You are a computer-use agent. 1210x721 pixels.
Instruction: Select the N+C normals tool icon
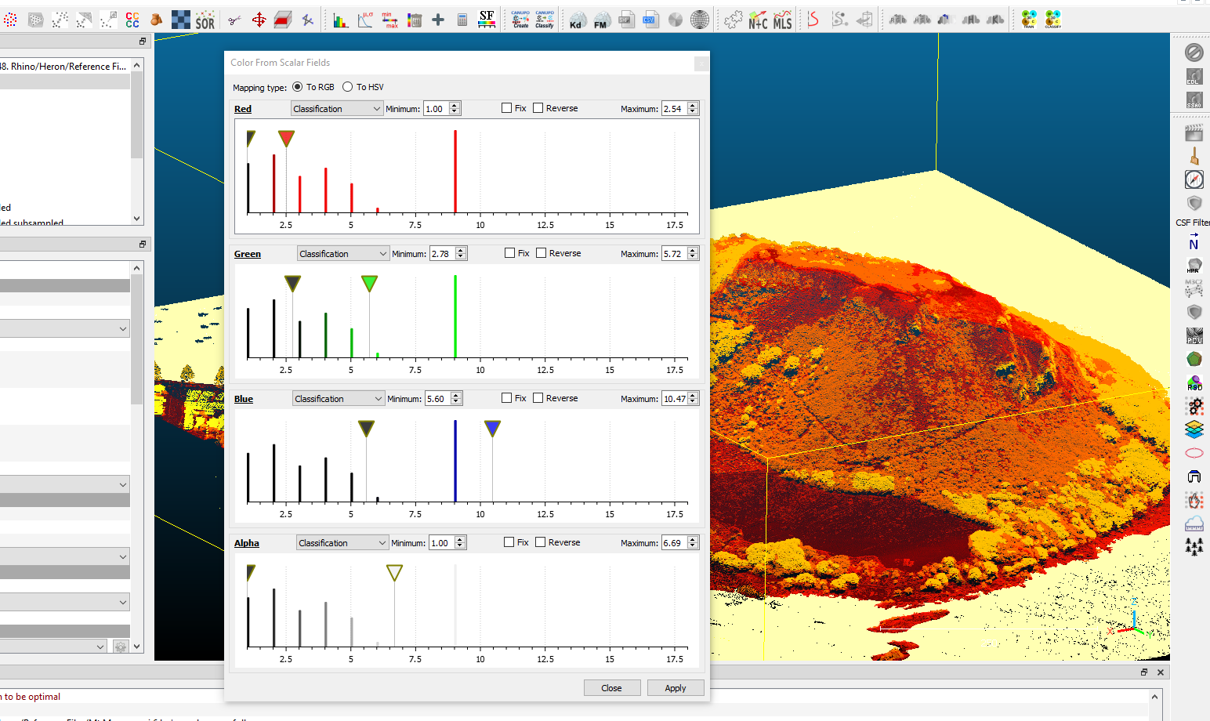758,20
